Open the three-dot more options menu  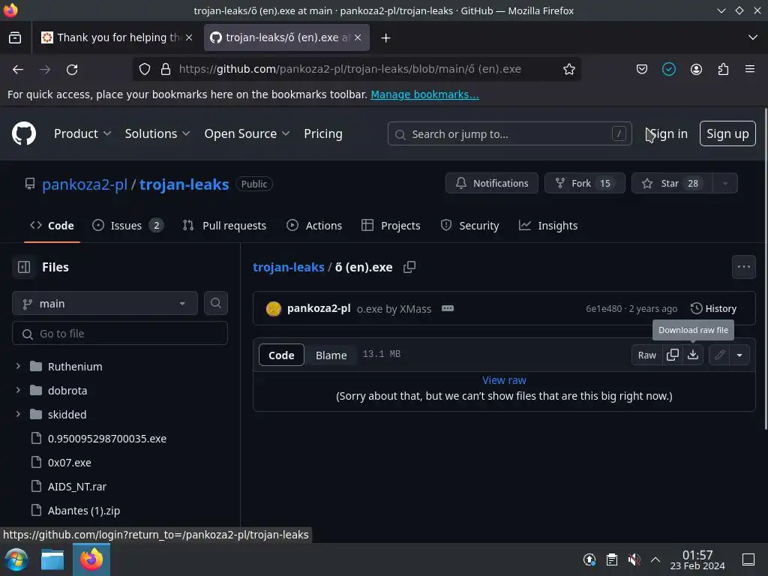(743, 267)
